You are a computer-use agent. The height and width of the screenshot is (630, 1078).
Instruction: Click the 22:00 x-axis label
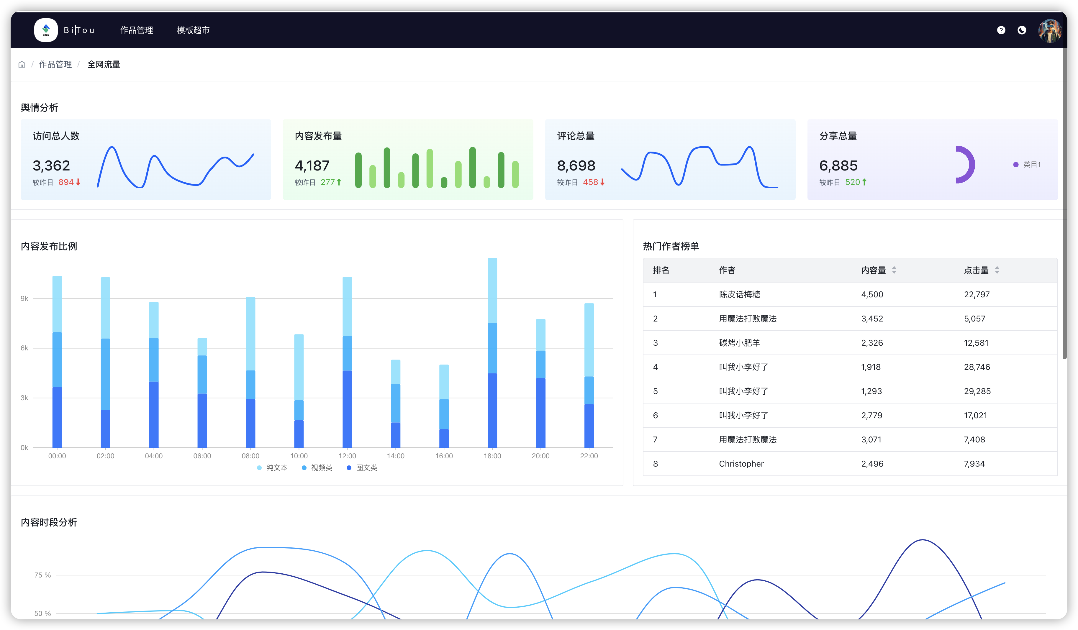(x=589, y=456)
